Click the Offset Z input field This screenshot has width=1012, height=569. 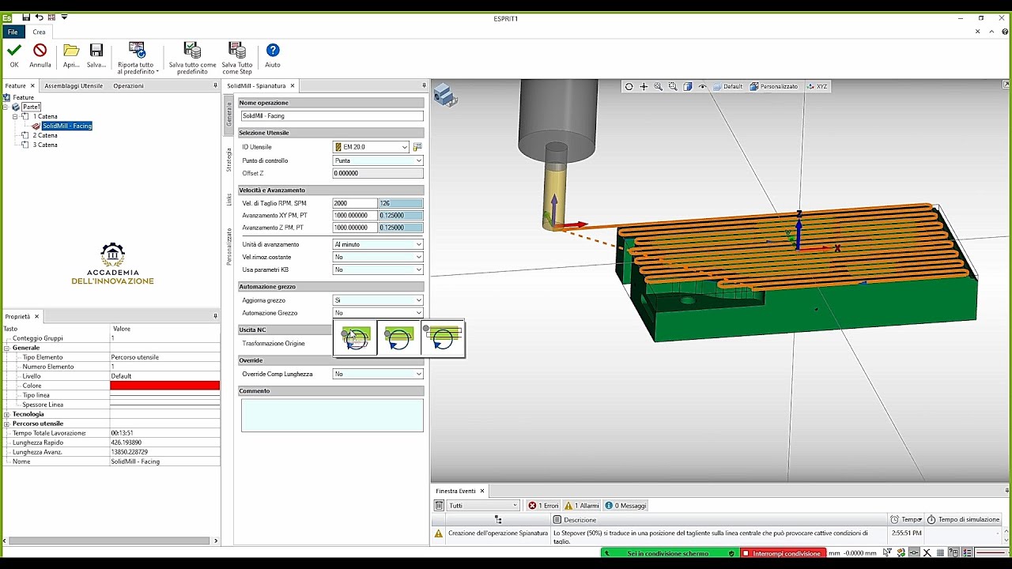click(378, 173)
